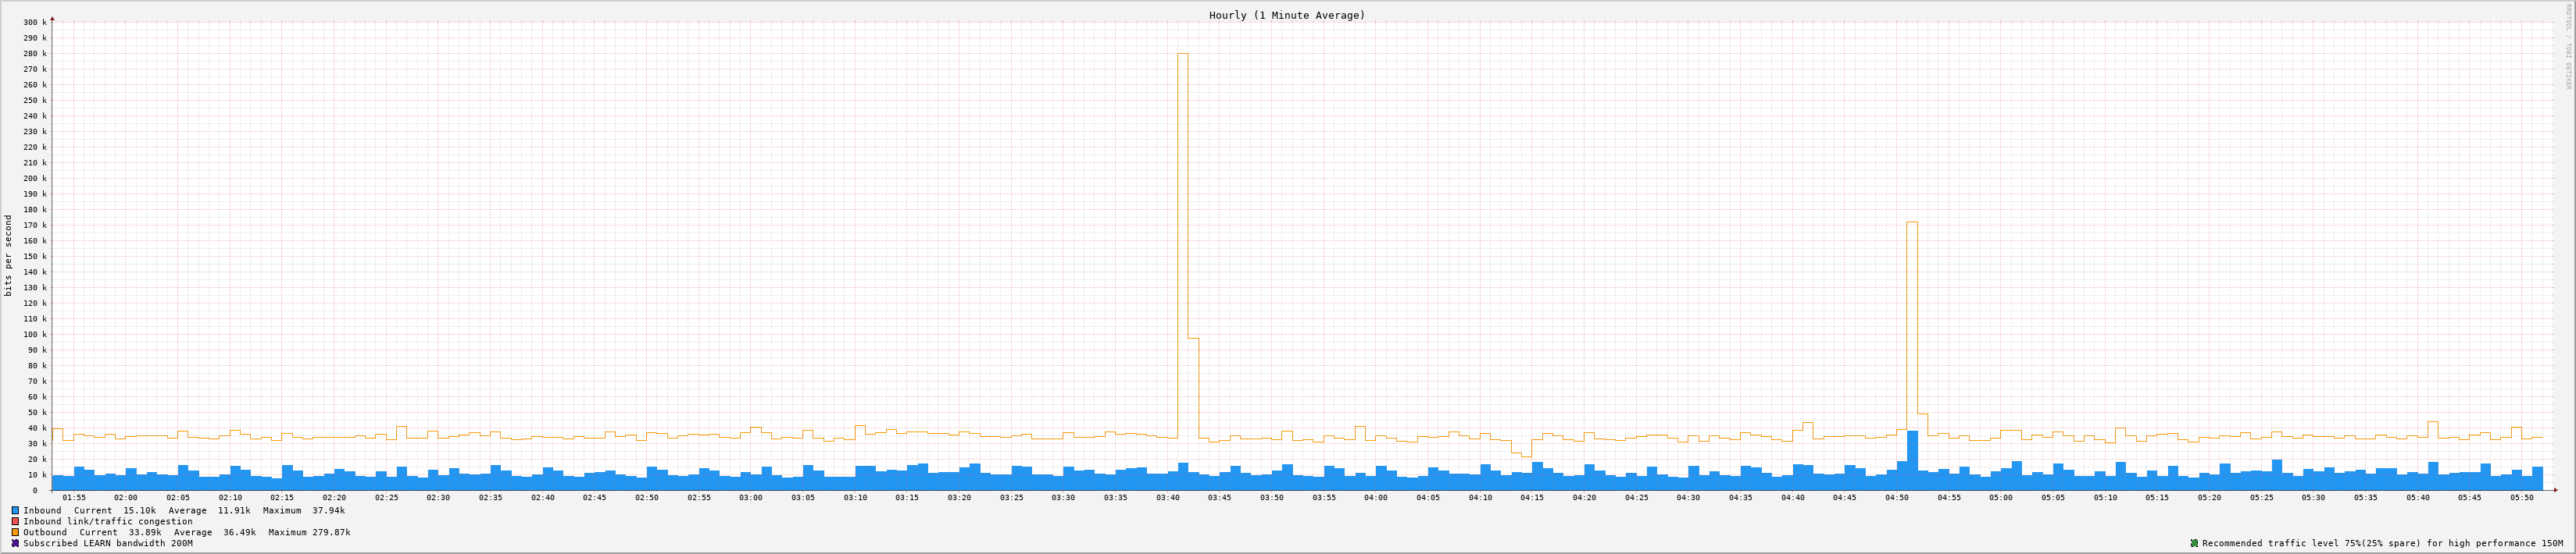This screenshot has height=554, width=2576.
Task: Click the 'bits per second' axis label
Action: click(x=9, y=255)
